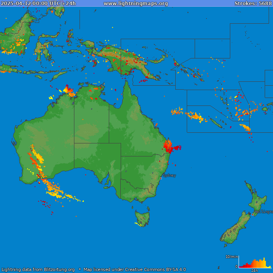Click the timestamp 2025-04-12 00:00 UTC +24h
273x273 pixels.
38,4
